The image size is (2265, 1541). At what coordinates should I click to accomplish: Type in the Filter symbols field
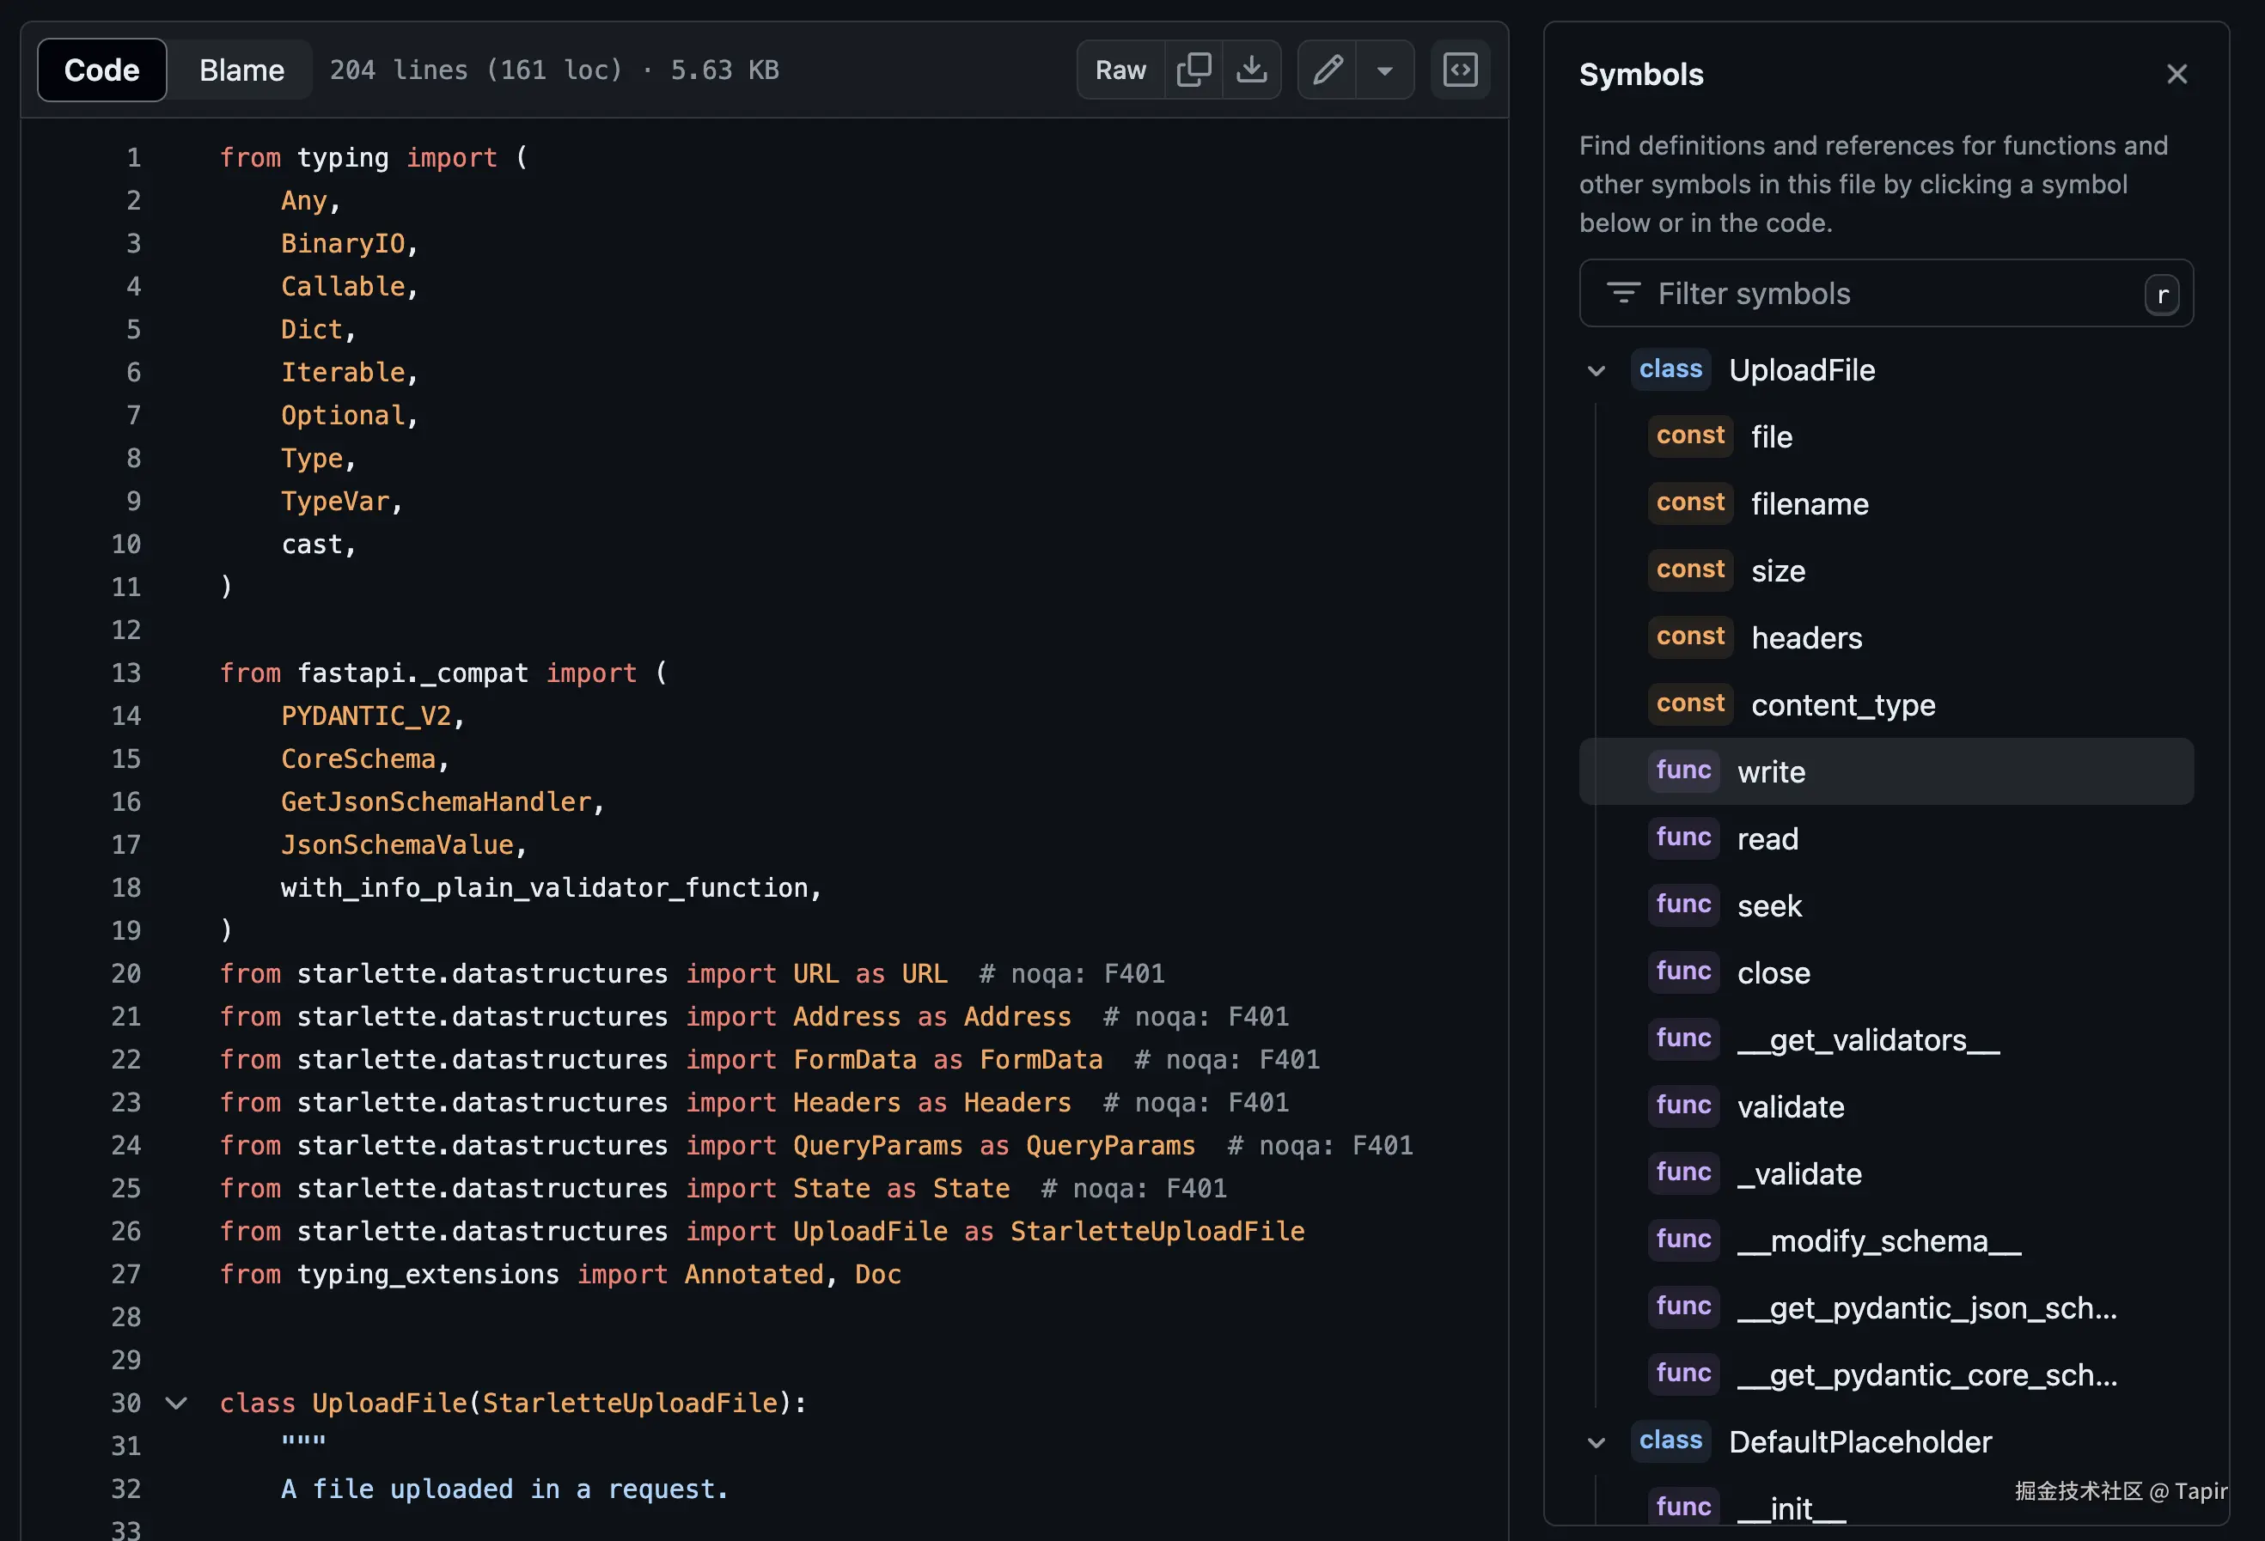(x=1881, y=293)
